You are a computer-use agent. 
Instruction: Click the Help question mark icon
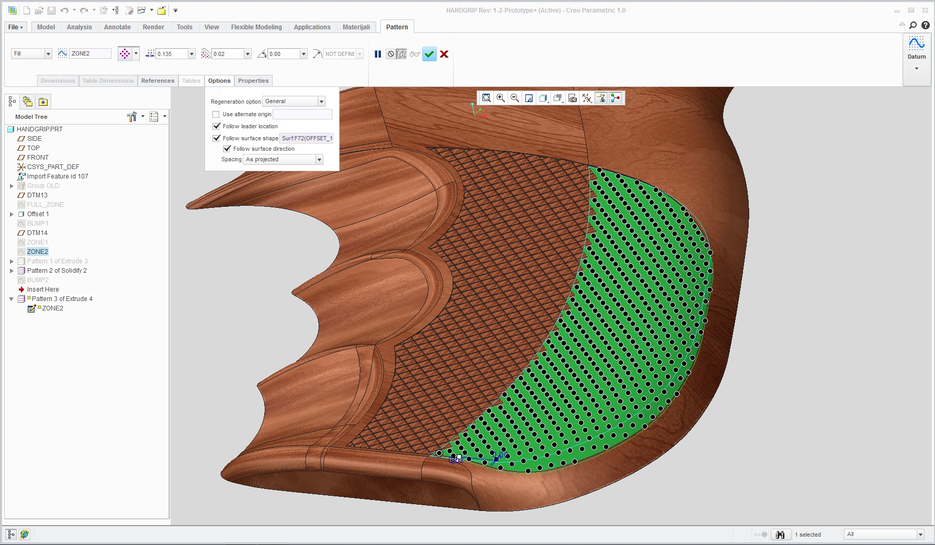926,25
